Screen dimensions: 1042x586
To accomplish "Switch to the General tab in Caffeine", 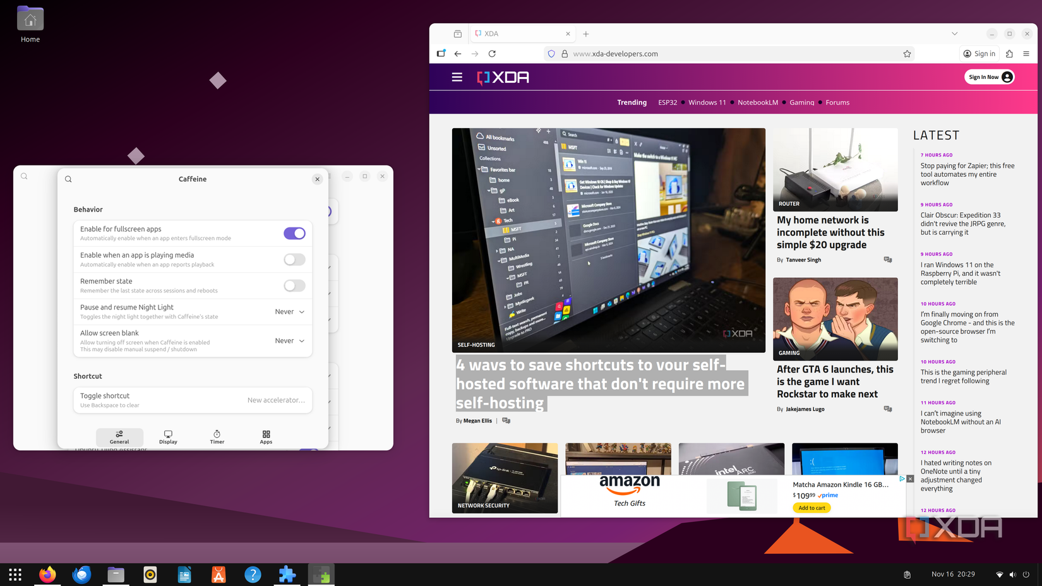I will pyautogui.click(x=119, y=437).
